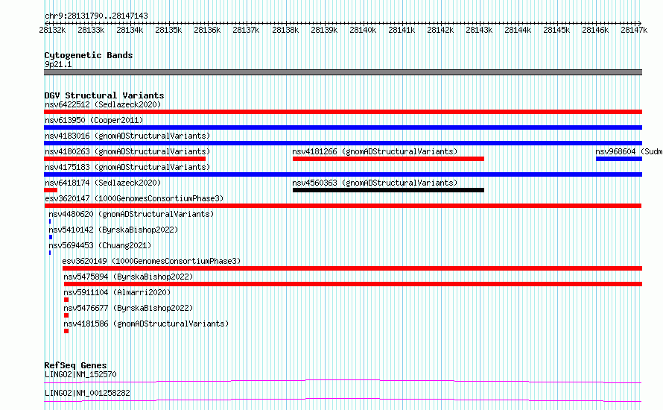The image size is (663, 410).
Task: Click the nsv613950 (Cooper2011) label
Action: click(94, 120)
